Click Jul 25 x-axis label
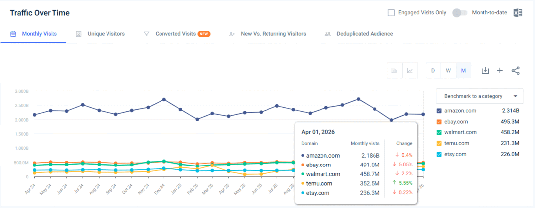Viewport: 535px width, 208px height. tap(273, 189)
